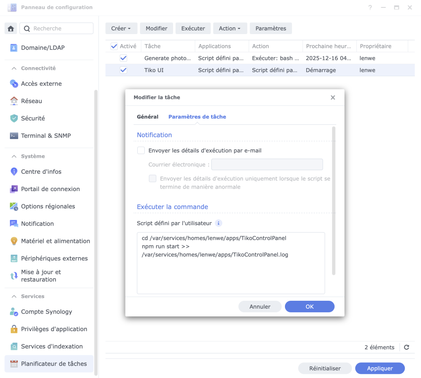Click the home icon above the sidebar

pos(11,28)
